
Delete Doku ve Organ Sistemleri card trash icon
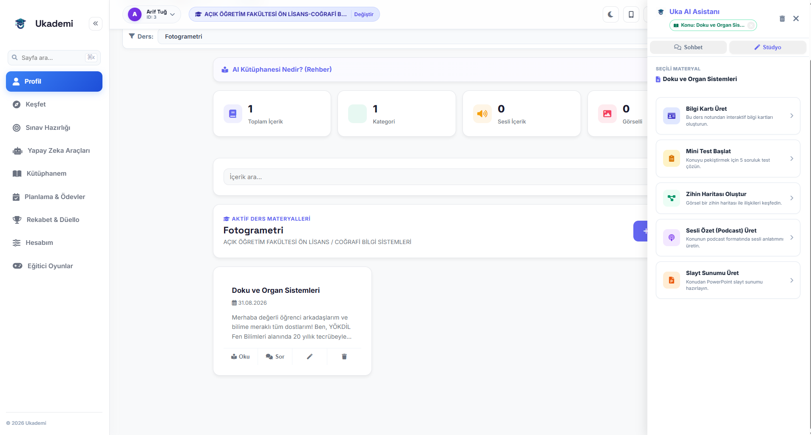point(344,356)
